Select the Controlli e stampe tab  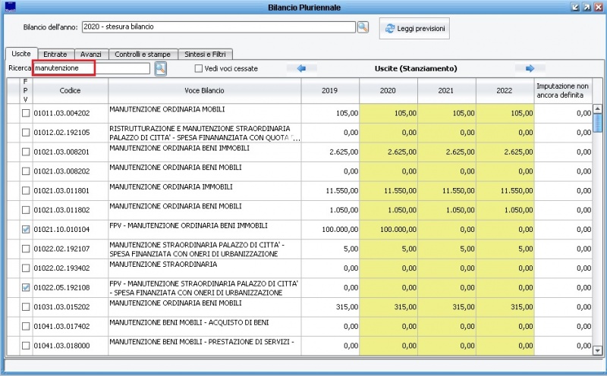[143, 55]
